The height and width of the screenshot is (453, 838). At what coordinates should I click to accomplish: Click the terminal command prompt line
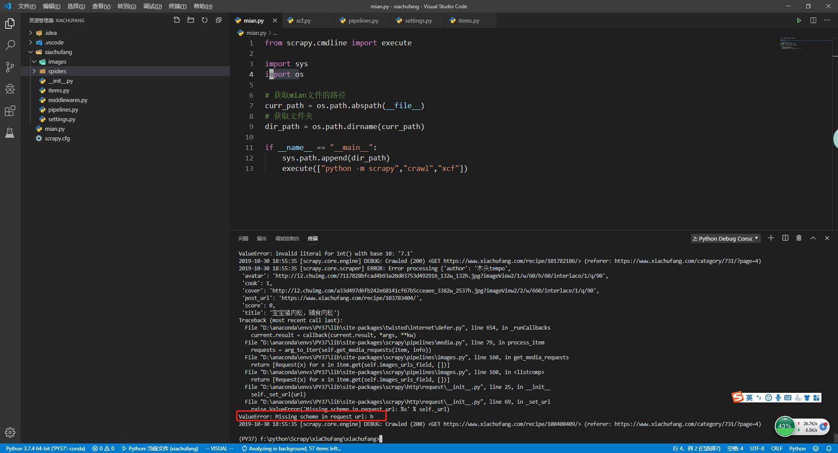tap(310, 439)
